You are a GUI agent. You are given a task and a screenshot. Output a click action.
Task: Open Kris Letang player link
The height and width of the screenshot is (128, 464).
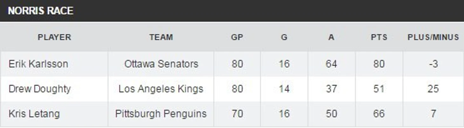[34, 114]
